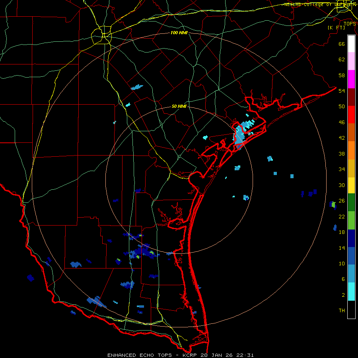Click the medium blue legend swatch
The height and width of the screenshot is (358, 358).
pos(351,256)
